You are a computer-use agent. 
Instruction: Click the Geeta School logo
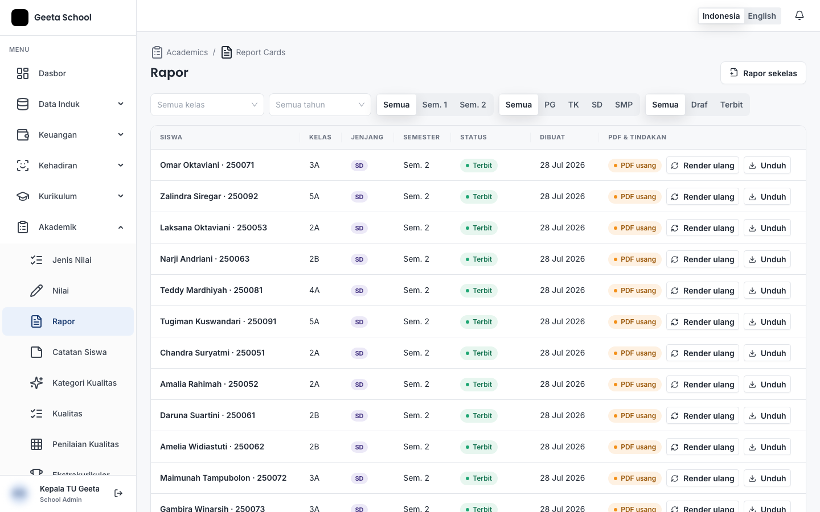[20, 18]
